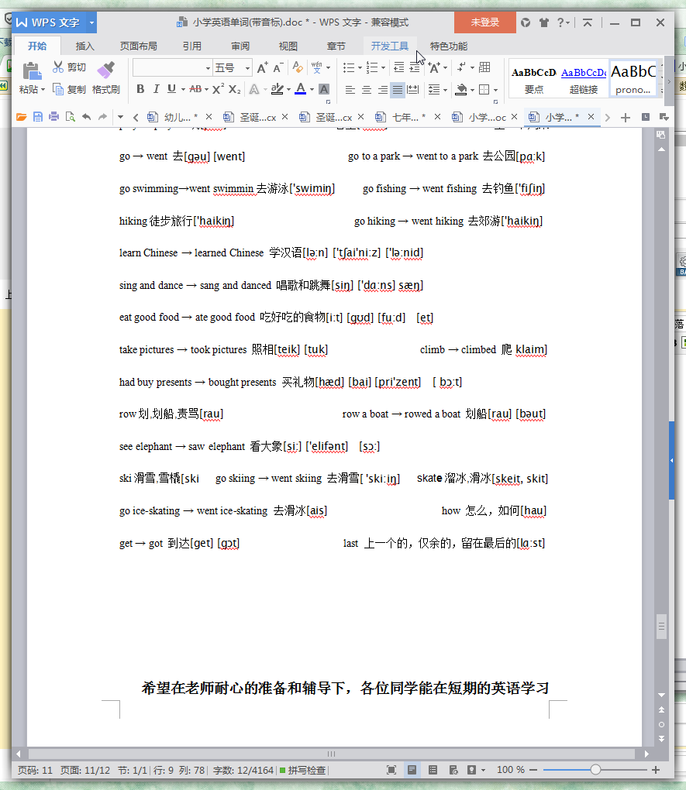
Task: Align text to the left
Action: [350, 90]
